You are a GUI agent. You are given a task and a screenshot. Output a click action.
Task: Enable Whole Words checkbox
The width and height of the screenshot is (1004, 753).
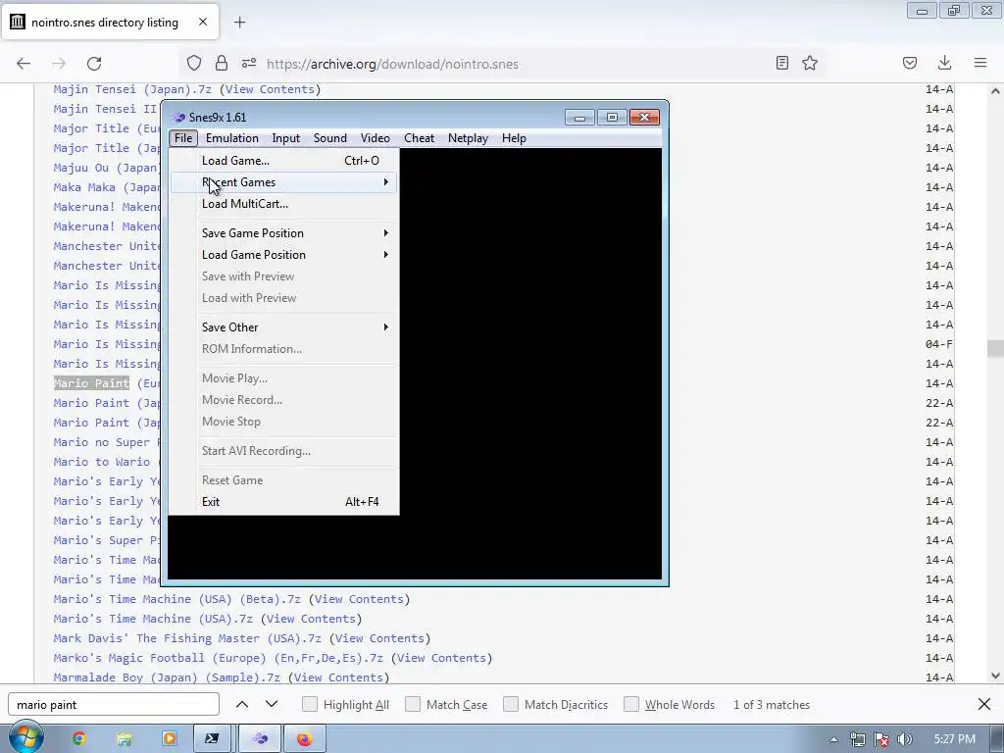[x=631, y=704]
